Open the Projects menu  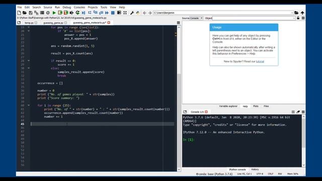pos(93,7)
